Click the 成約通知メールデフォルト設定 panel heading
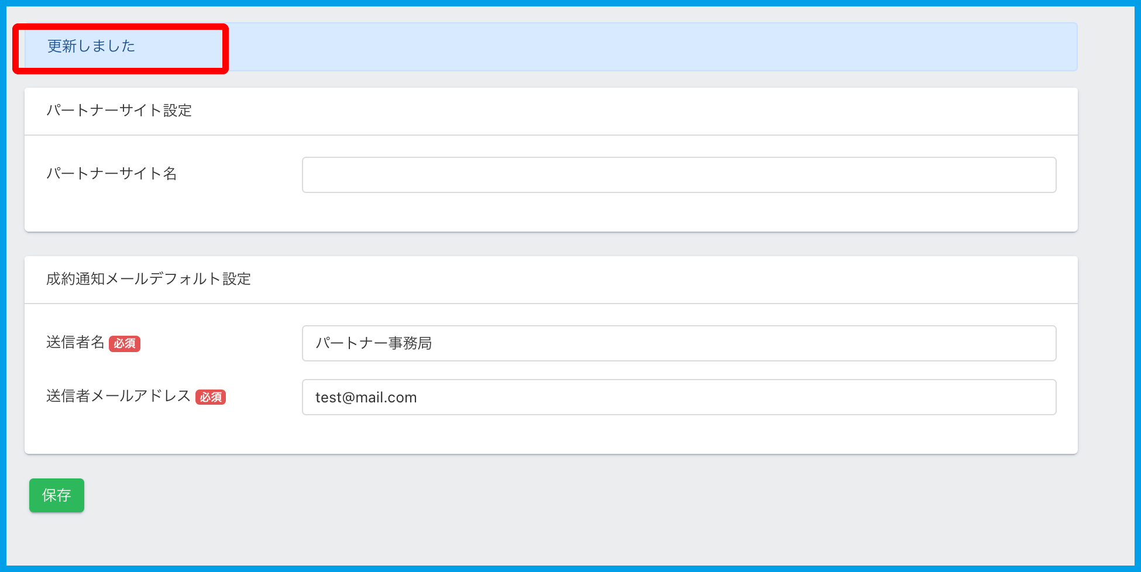Screen dimensions: 1141x572 [x=149, y=279]
